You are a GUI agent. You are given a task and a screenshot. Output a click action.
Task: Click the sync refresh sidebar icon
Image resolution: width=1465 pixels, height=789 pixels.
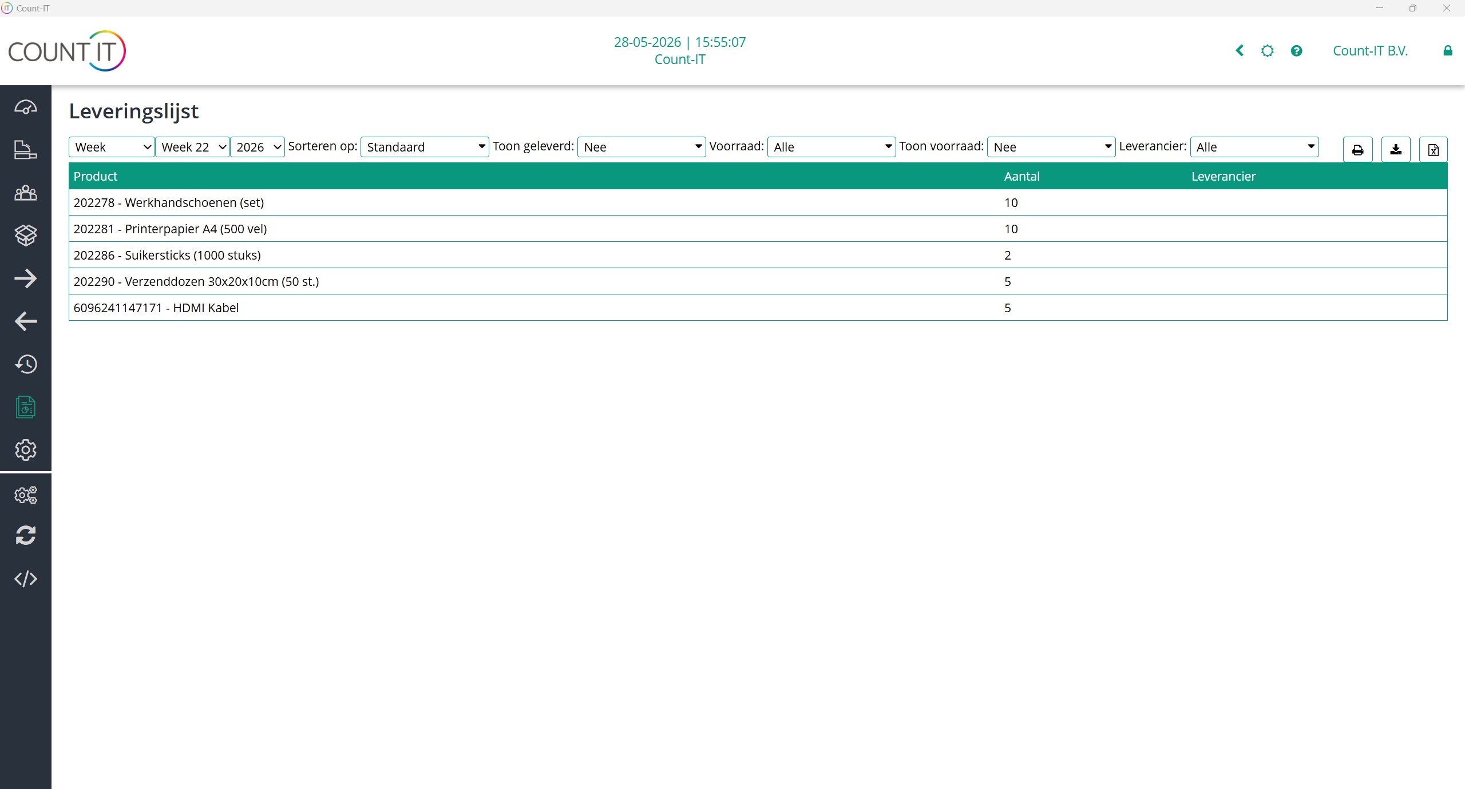[26, 536]
